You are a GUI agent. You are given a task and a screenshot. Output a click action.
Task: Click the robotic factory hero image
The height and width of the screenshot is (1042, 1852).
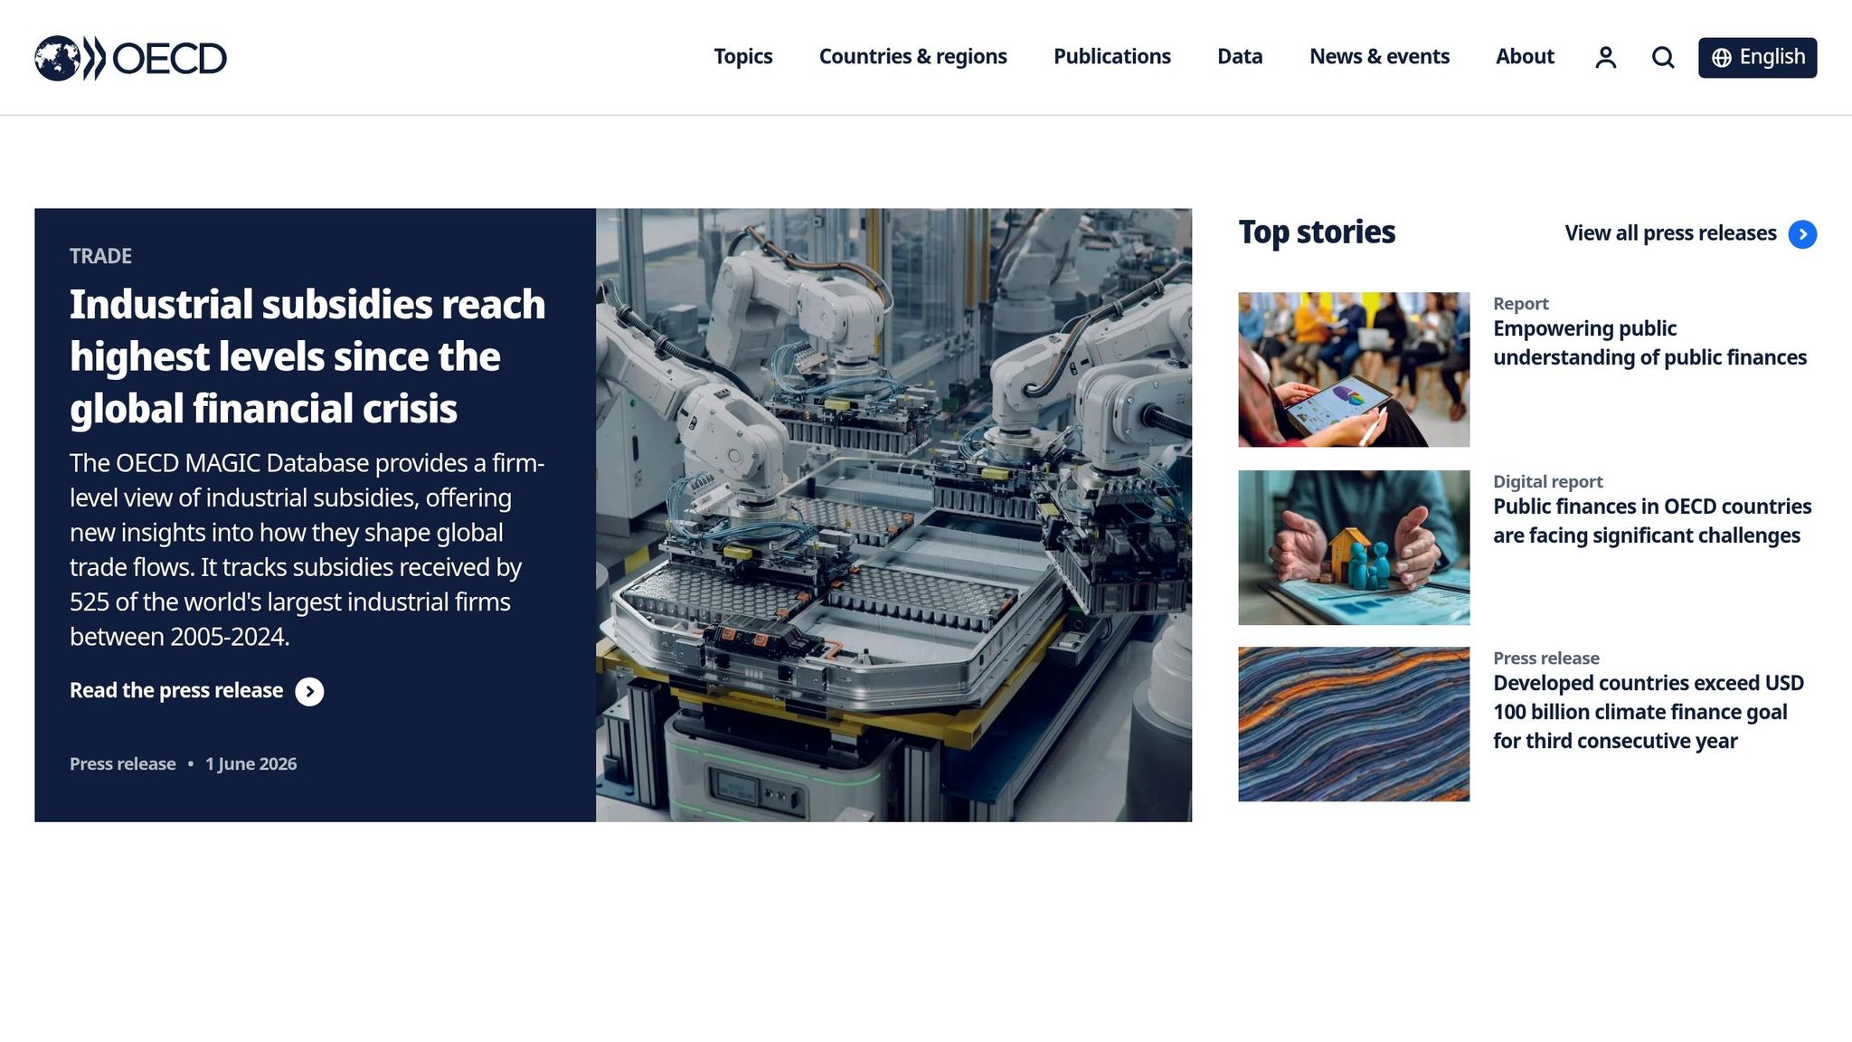tap(893, 515)
